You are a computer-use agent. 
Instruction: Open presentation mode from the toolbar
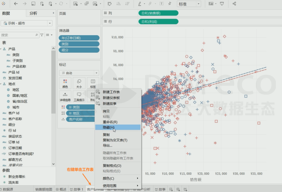click(222, 4)
